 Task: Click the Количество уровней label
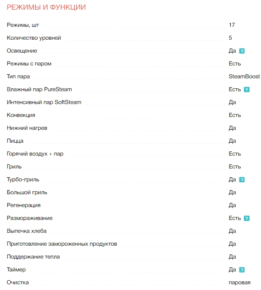coord(34,38)
